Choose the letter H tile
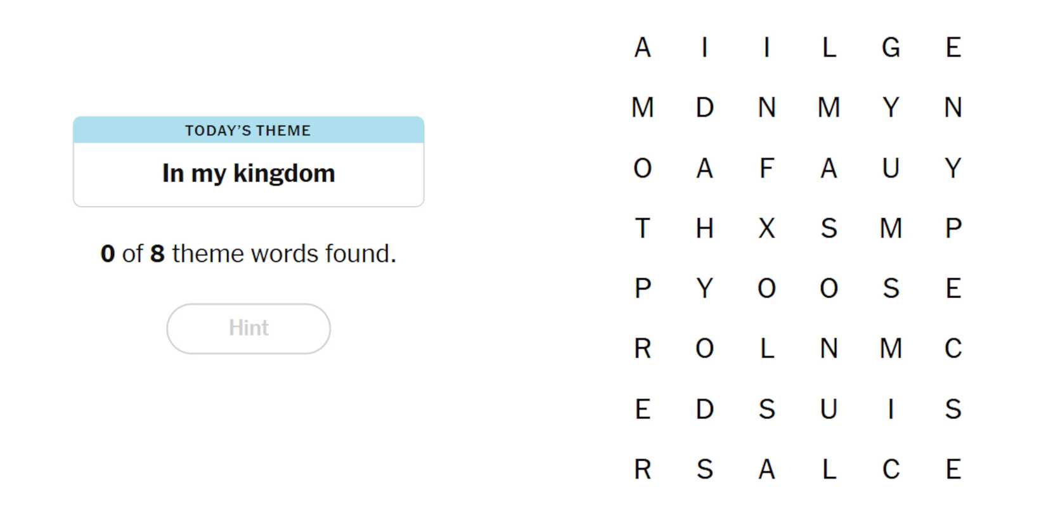 point(704,228)
